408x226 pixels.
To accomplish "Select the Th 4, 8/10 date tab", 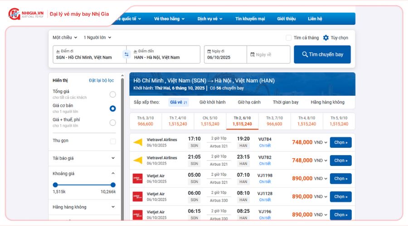I will pyautogui.click(x=307, y=121).
